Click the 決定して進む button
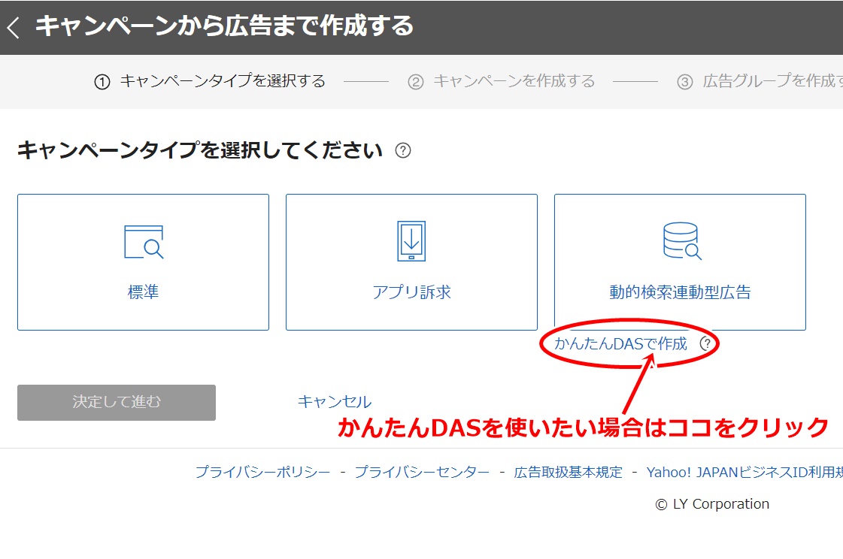843x559 pixels. (116, 403)
